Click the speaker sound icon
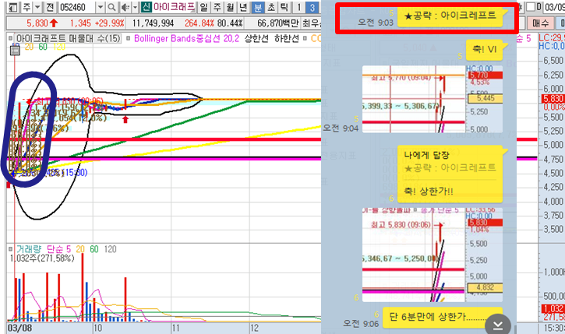This screenshot has height=334, width=565. click(x=125, y=7)
